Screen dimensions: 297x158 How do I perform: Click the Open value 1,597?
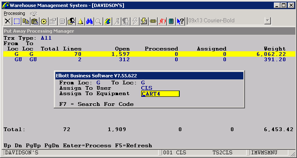[x=120, y=54]
